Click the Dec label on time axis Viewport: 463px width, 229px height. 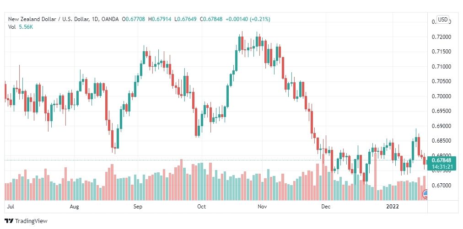(x=326, y=207)
